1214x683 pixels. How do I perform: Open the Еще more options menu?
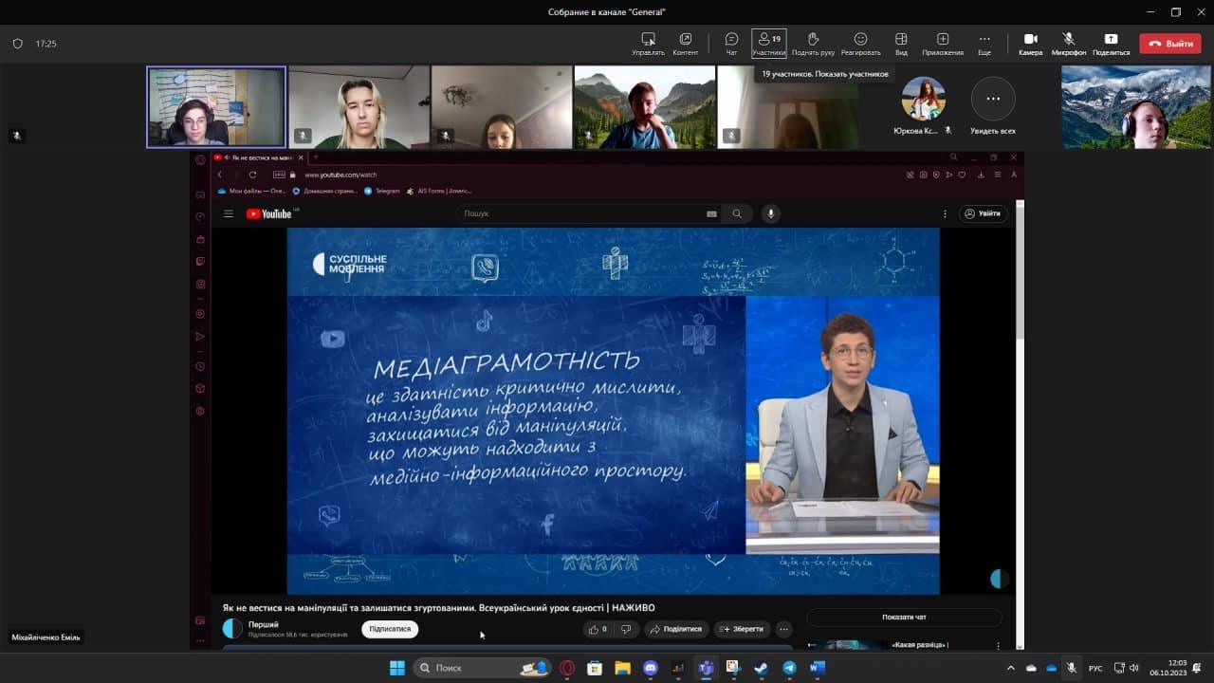click(x=984, y=44)
